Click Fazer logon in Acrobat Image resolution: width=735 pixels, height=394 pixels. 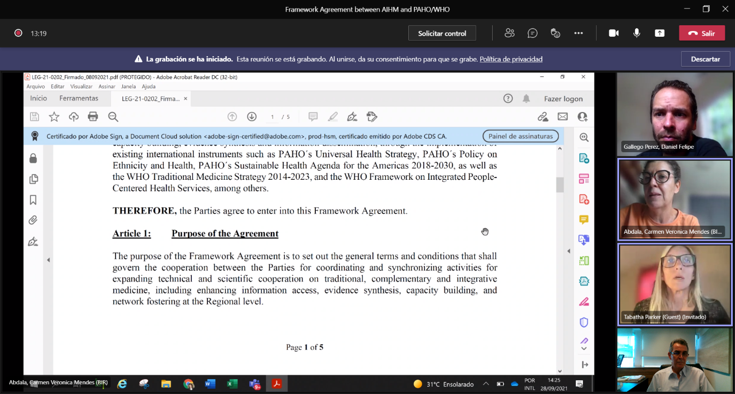point(563,99)
